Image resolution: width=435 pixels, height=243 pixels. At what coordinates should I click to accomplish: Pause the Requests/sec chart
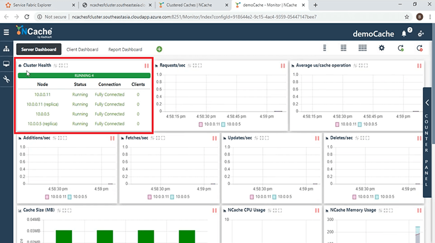(x=282, y=66)
